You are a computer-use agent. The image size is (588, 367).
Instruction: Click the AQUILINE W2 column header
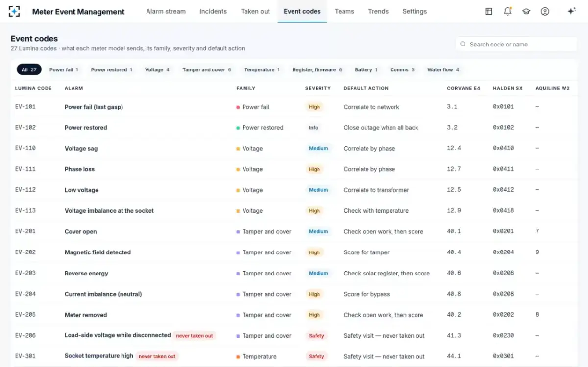(x=552, y=88)
